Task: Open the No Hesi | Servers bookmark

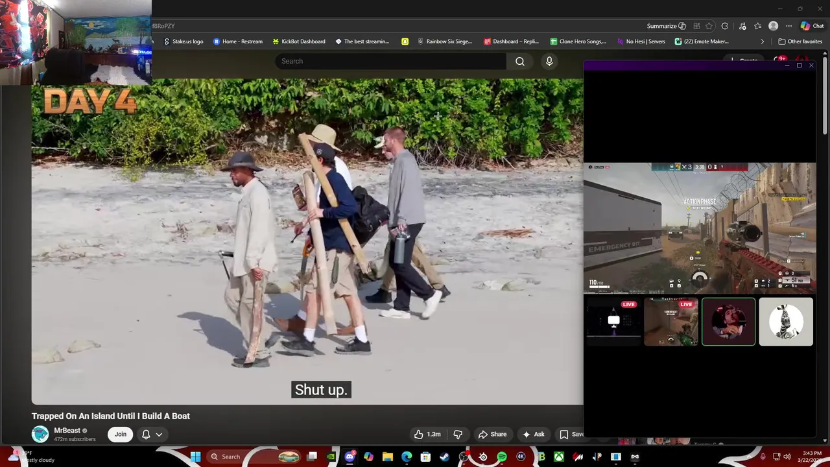Action: 641,42
